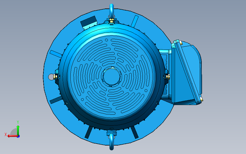Screen dimensions: 246x154
Task: Select the gray round hole on the left flange
Action: tap(51, 77)
